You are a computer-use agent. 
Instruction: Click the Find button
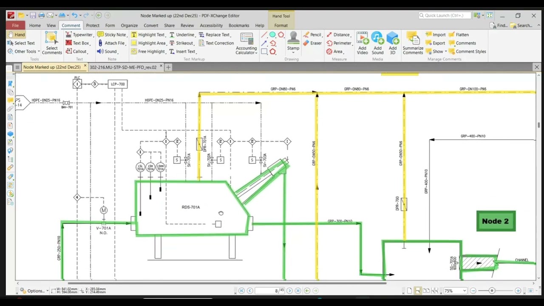pyautogui.click(x=499, y=25)
